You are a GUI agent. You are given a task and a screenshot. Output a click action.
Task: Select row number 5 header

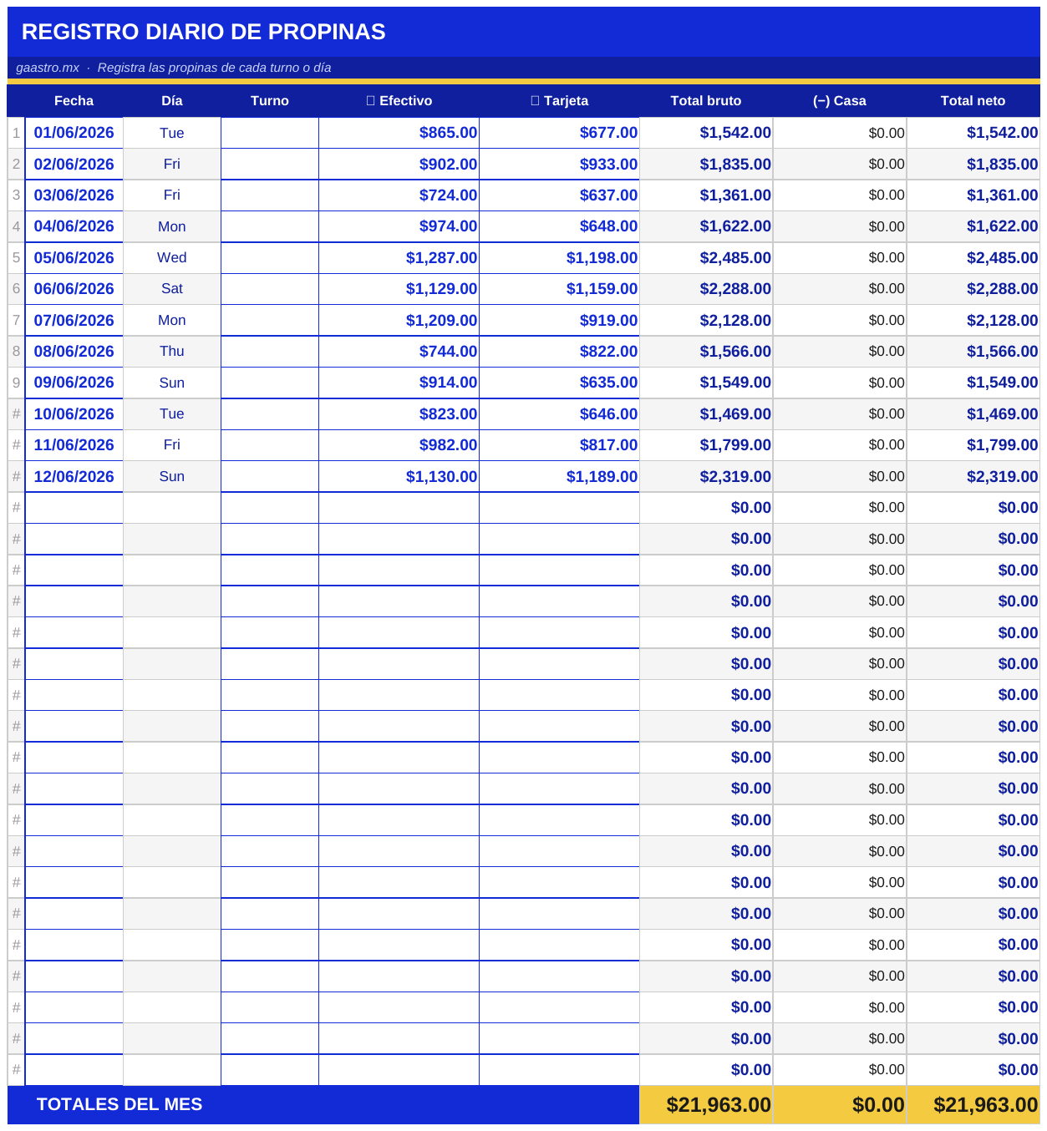[x=16, y=257]
